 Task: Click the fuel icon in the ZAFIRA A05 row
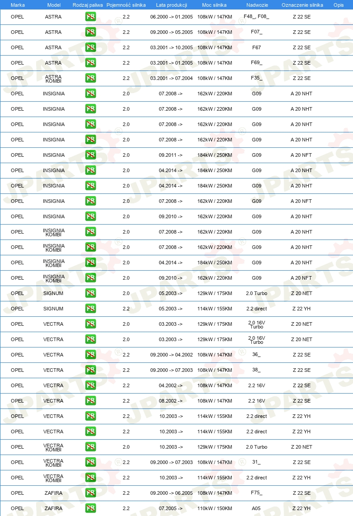90,508
